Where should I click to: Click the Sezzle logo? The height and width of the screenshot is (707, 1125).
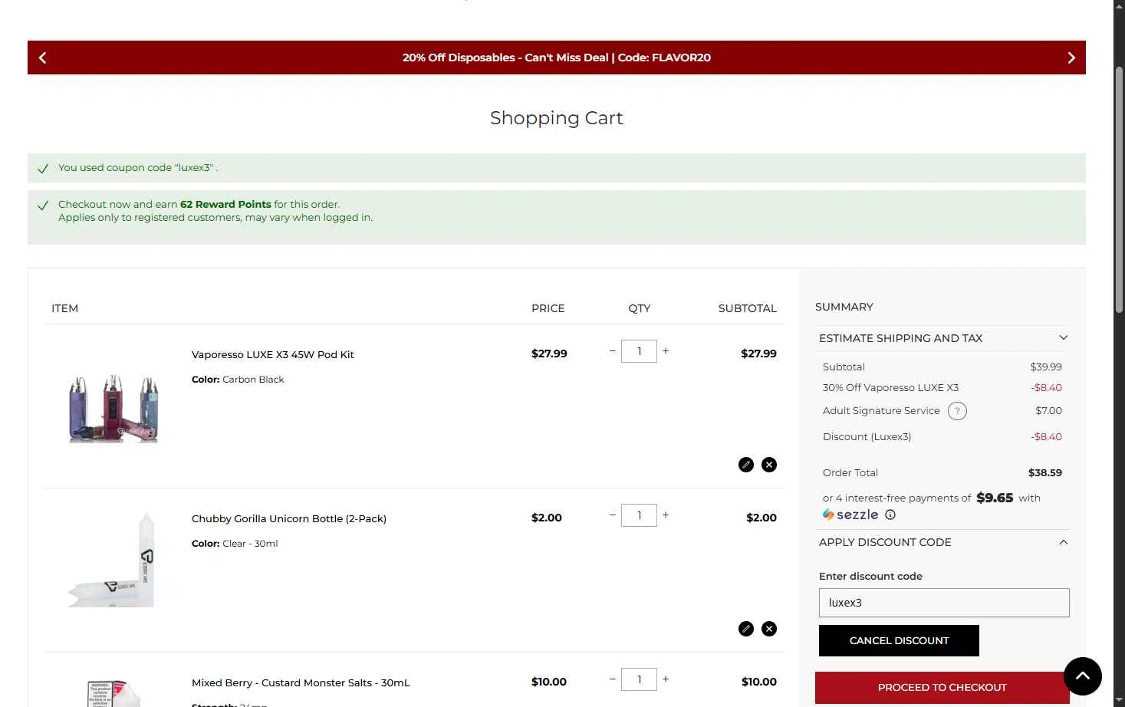(x=850, y=515)
